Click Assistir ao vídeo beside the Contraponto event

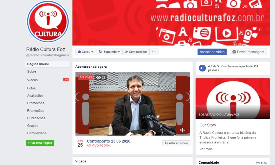(176, 143)
